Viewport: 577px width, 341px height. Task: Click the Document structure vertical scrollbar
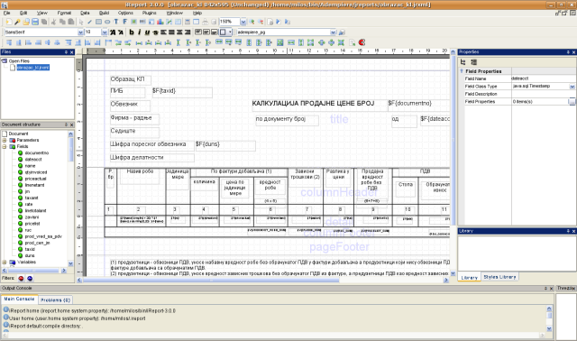point(70,198)
